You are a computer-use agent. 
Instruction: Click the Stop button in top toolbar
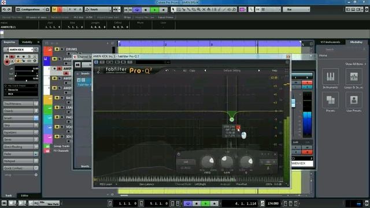(x=146, y=10)
